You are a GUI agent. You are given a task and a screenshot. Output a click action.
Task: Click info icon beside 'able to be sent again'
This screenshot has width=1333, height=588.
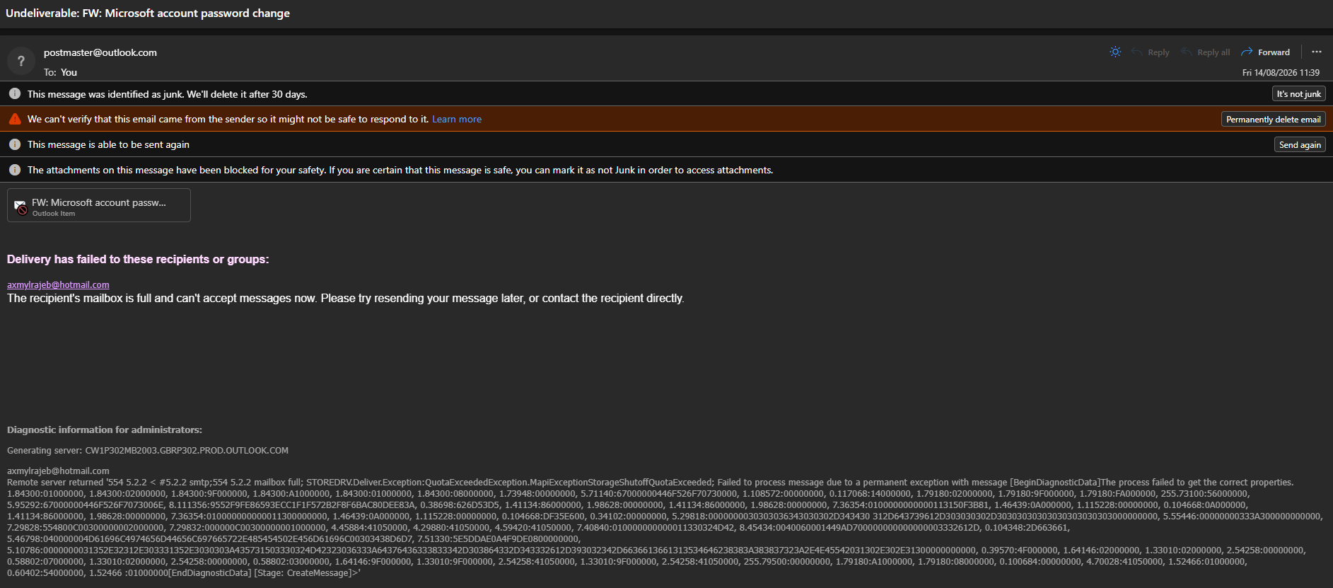click(15, 144)
